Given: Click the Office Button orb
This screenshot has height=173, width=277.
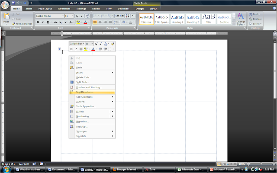Looking at the screenshot, I should [x=5, y=5].
